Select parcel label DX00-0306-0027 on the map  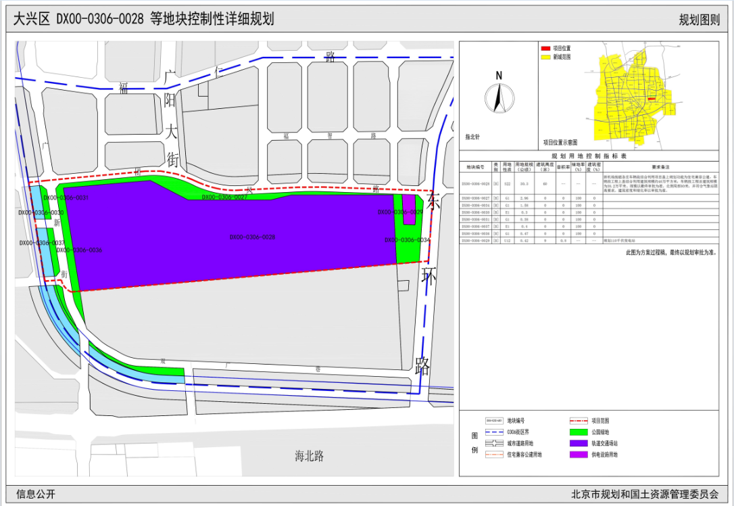click(x=224, y=197)
